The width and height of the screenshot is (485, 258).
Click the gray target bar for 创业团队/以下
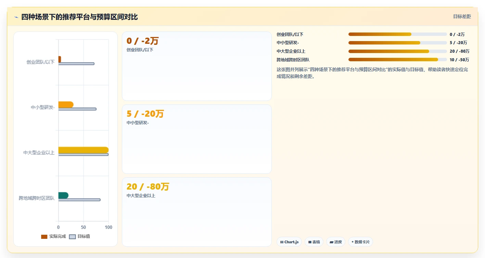(x=76, y=64)
